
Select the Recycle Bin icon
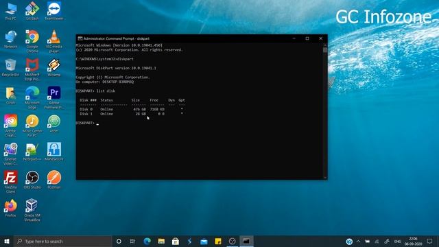coord(11,67)
